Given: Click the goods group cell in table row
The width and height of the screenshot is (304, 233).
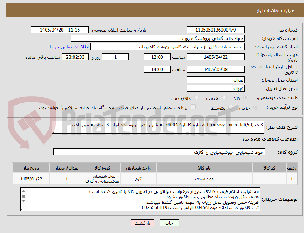Looking at the screenshot, I should (x=102, y=179).
